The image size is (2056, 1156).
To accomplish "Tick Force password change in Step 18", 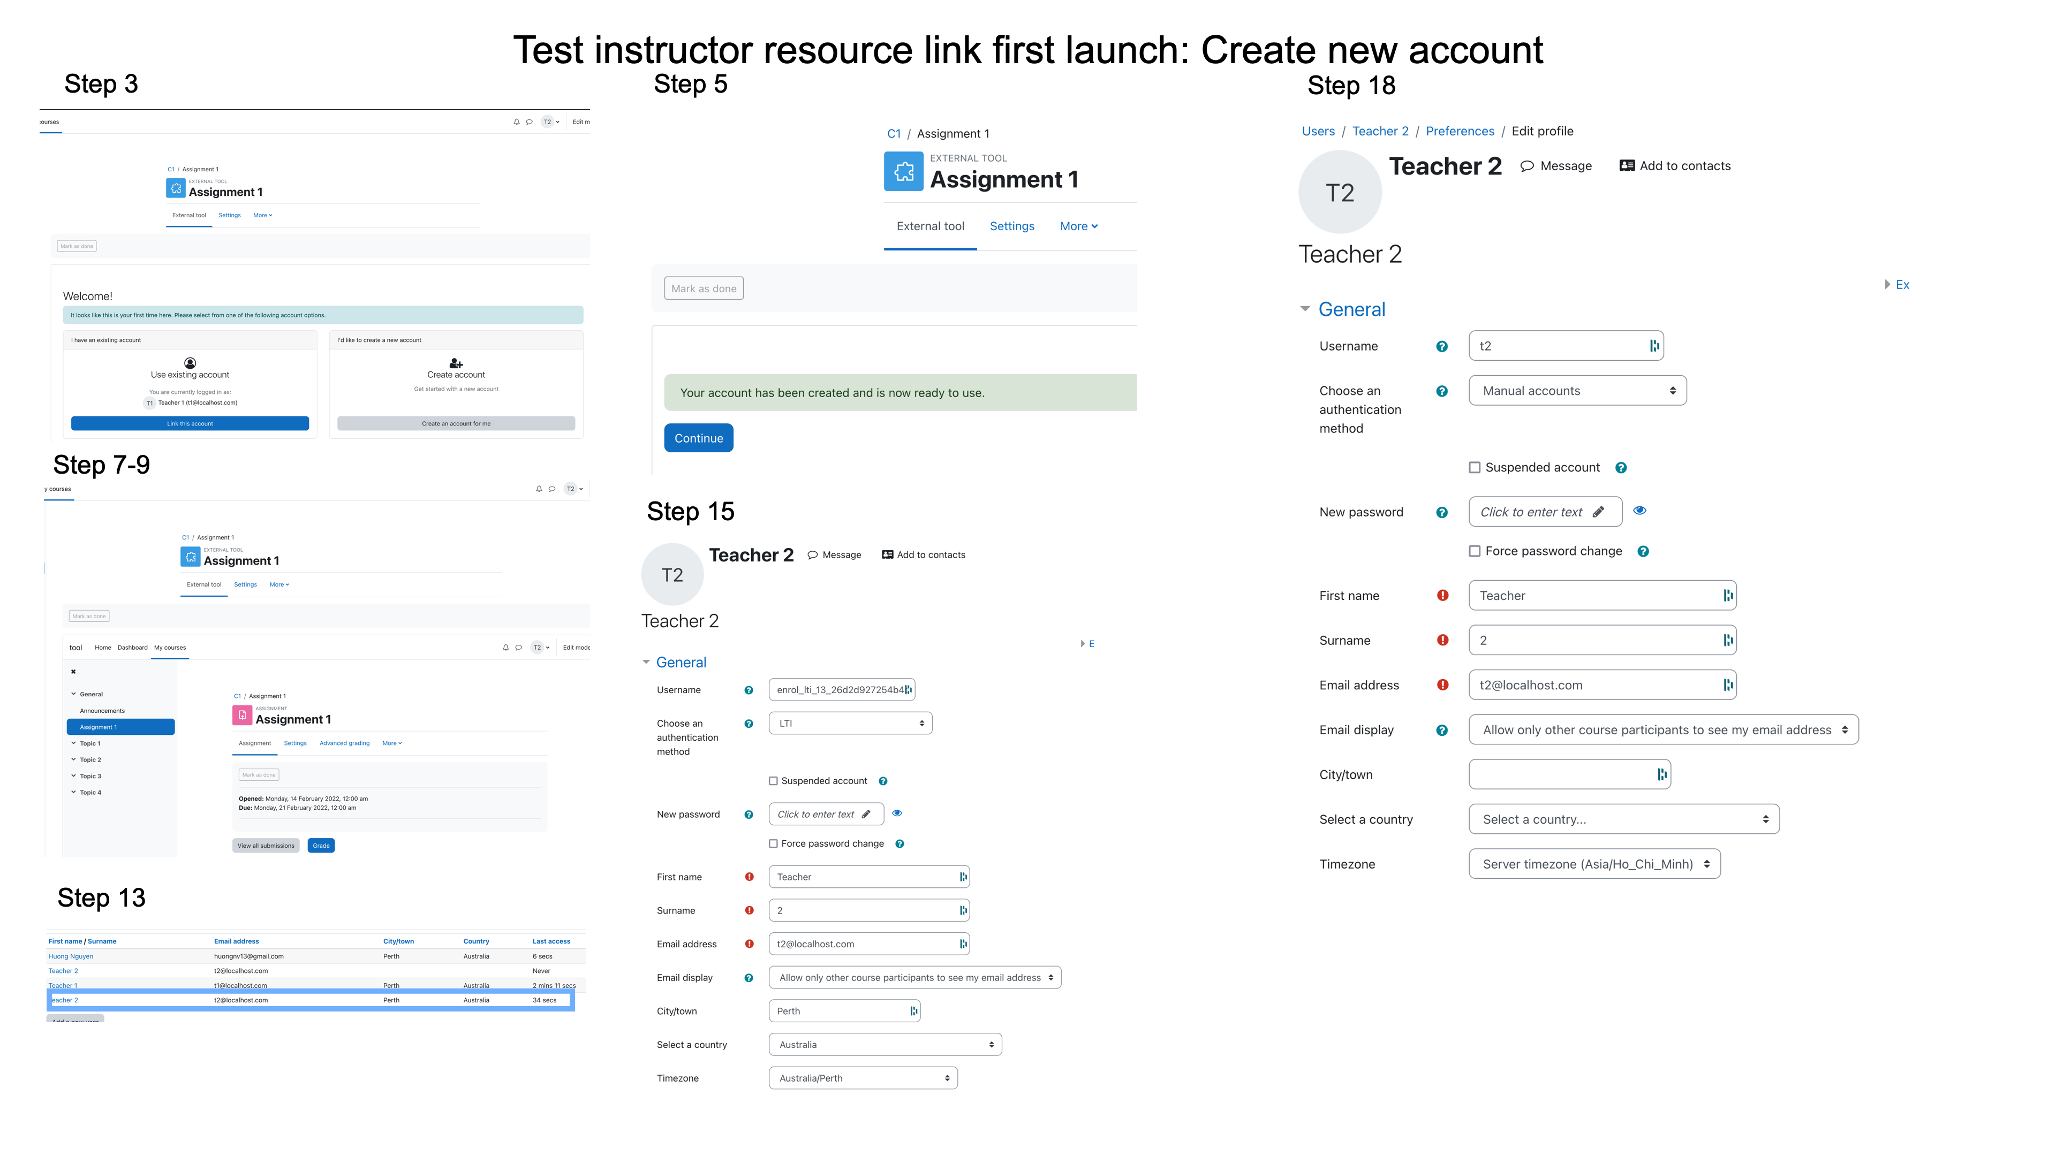I will pyautogui.click(x=1474, y=551).
